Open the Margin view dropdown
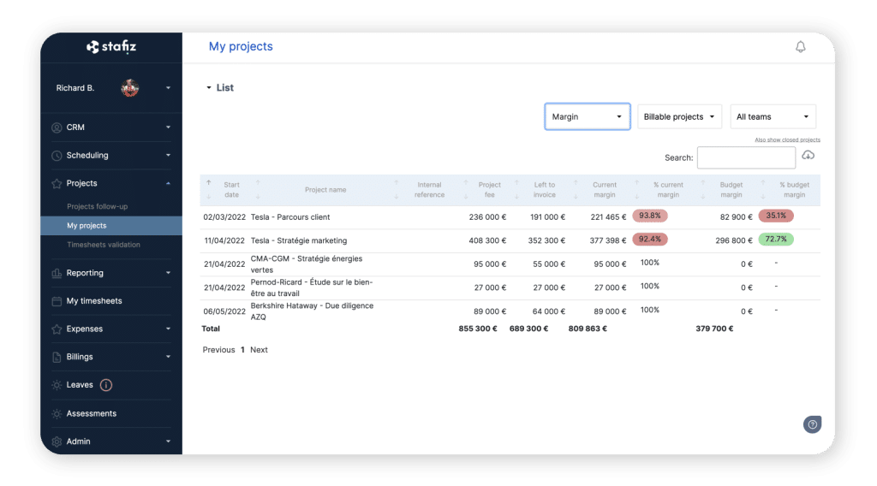 click(x=588, y=116)
